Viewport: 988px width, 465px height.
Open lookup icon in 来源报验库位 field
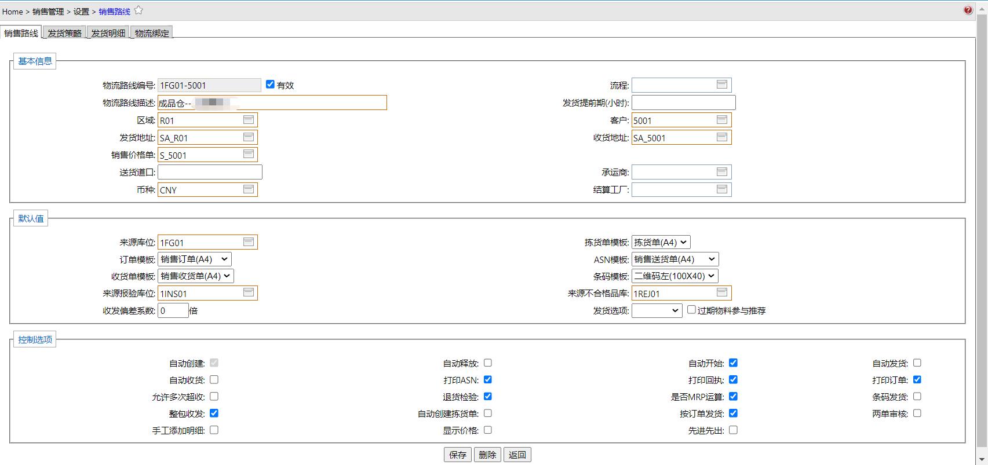[x=249, y=293]
